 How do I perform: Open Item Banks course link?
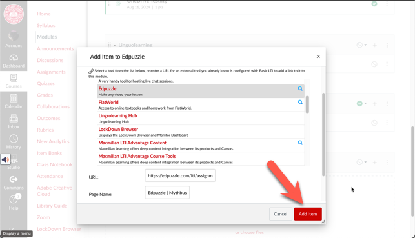pos(49,153)
